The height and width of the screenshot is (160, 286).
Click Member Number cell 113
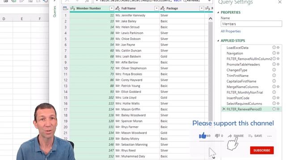click(x=92, y=104)
